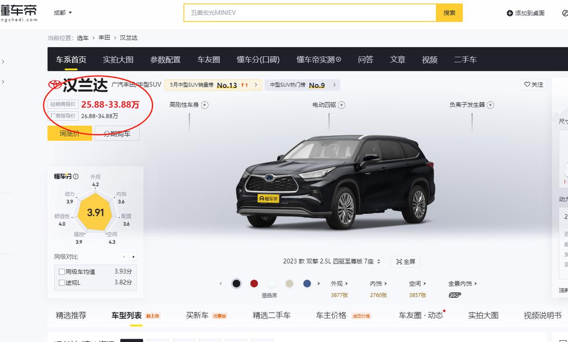Viewport: 568px width, 342px height.
Task: Click the dealer price 25.88-33.88万
Action: point(110,105)
